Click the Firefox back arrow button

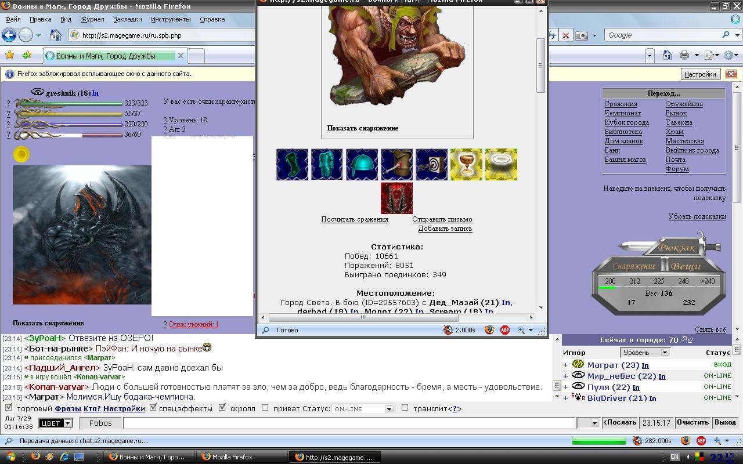[x=9, y=35]
